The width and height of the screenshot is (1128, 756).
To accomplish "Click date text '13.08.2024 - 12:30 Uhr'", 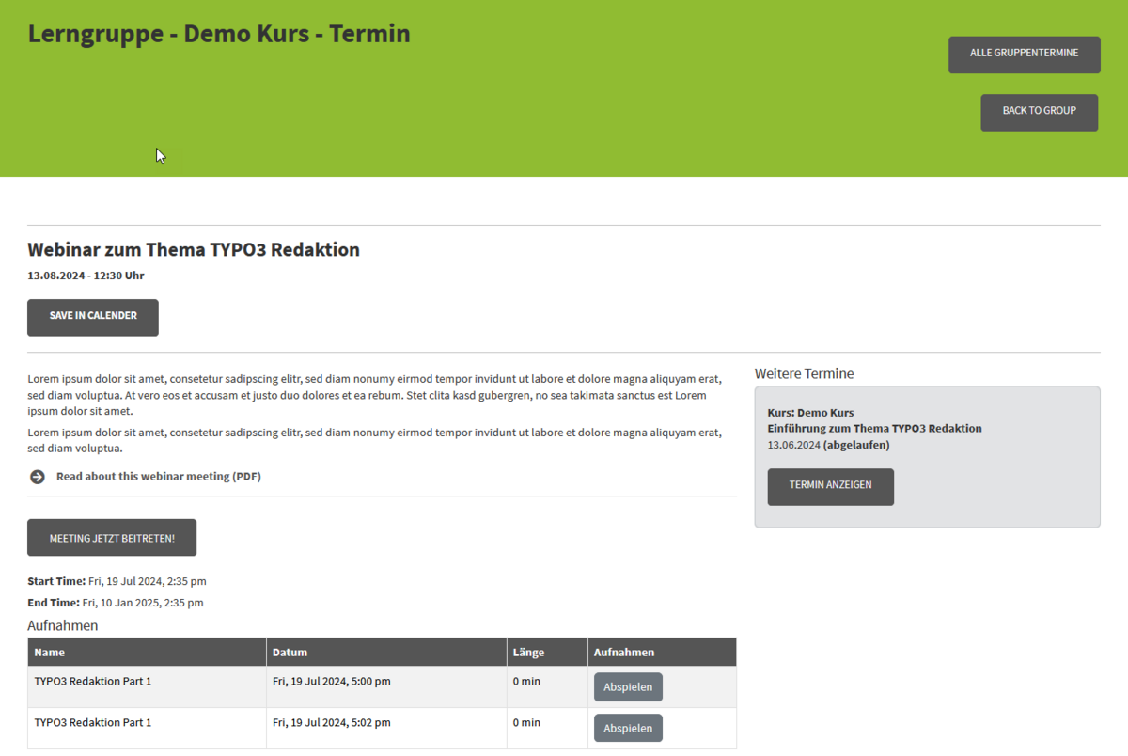I will [86, 276].
